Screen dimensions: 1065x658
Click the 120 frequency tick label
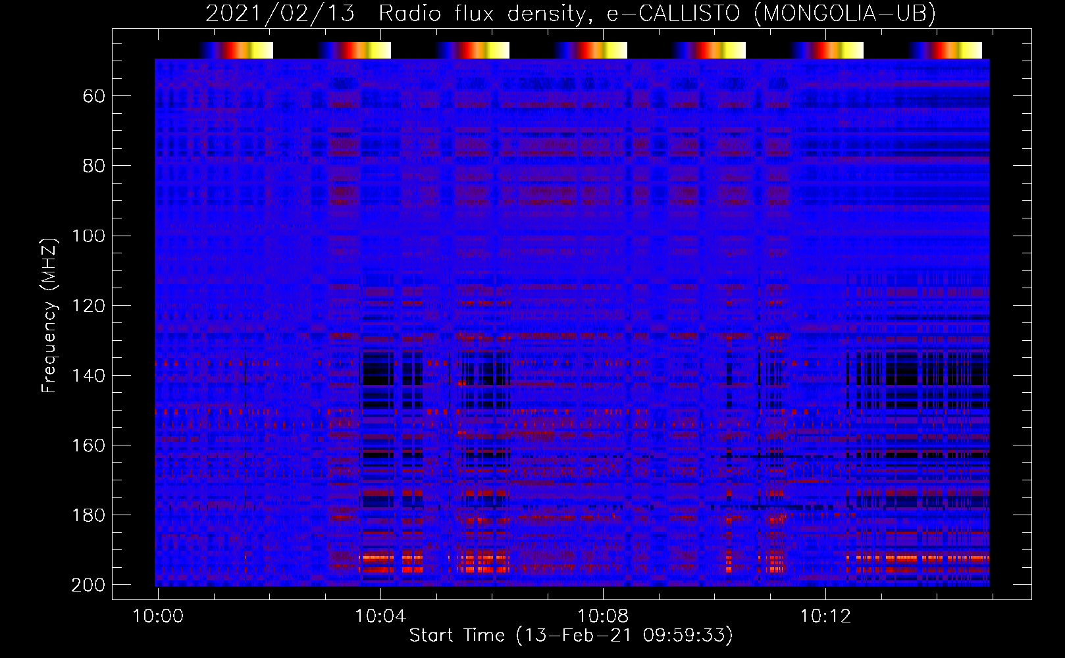[x=88, y=306]
